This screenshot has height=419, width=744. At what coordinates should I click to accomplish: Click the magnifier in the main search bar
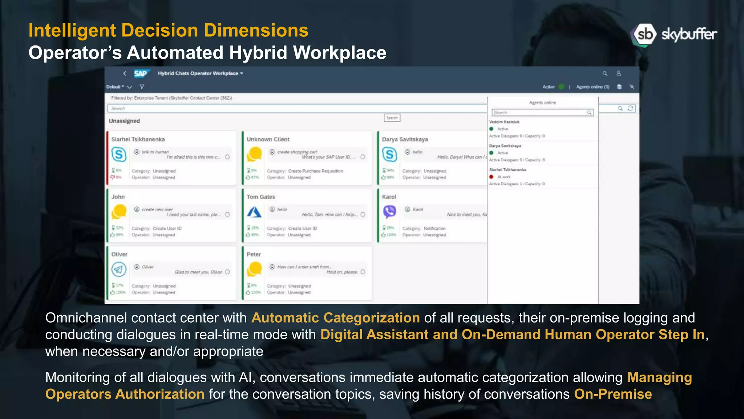coord(620,108)
